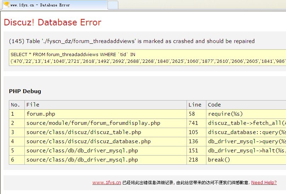Open the blank new tab button

(x=113, y=5)
